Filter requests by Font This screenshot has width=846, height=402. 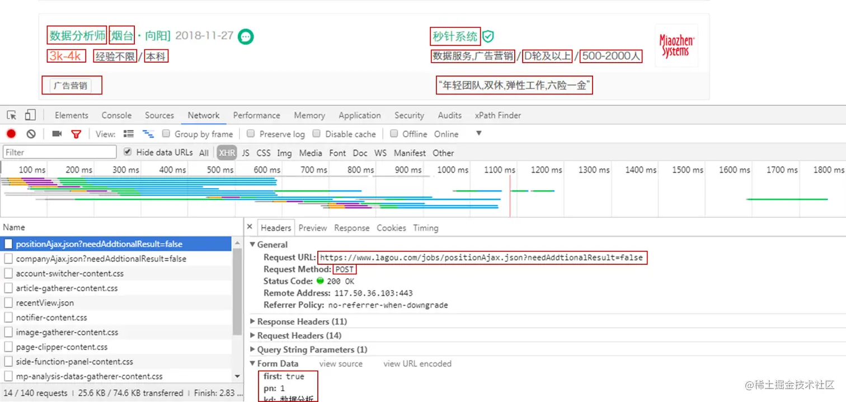tap(337, 153)
